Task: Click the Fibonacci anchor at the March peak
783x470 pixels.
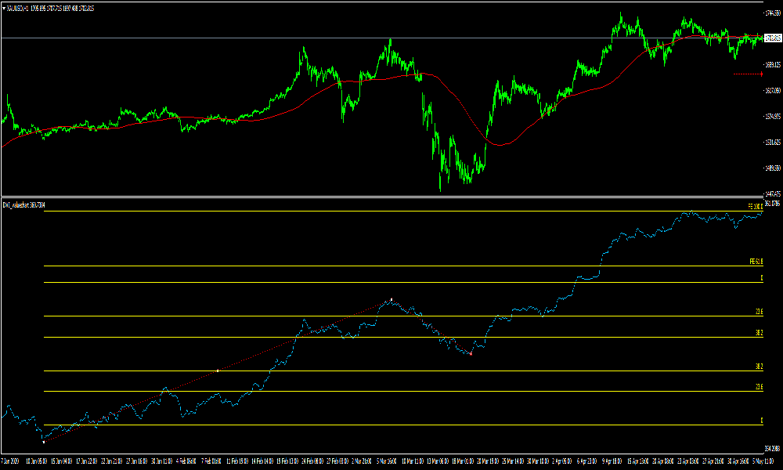Action: pos(391,300)
